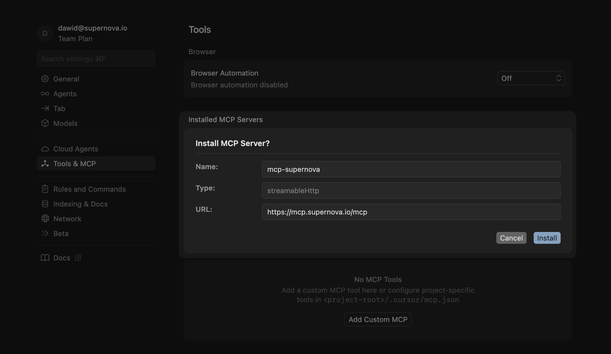
Task: Click the General gear icon
Action: point(45,79)
